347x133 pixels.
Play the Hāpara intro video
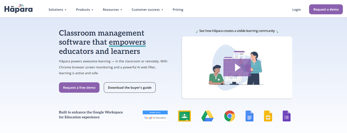237,67
